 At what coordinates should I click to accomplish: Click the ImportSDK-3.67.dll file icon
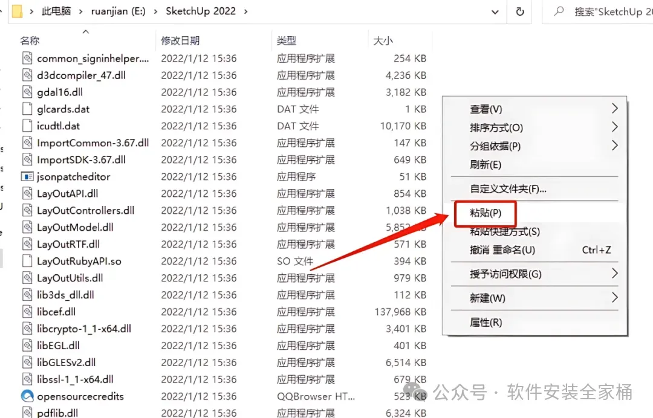(x=27, y=159)
